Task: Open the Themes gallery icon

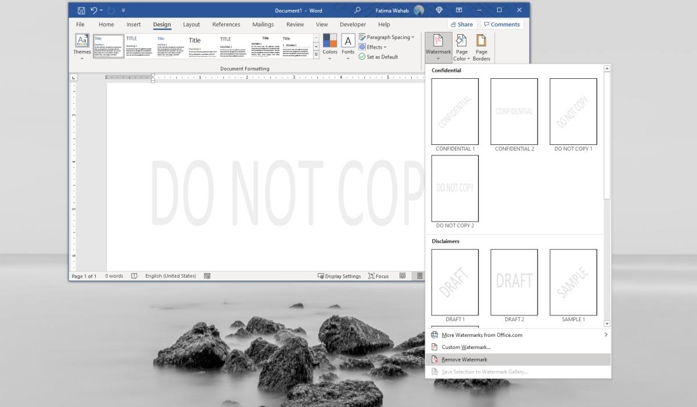Action: 82,41
